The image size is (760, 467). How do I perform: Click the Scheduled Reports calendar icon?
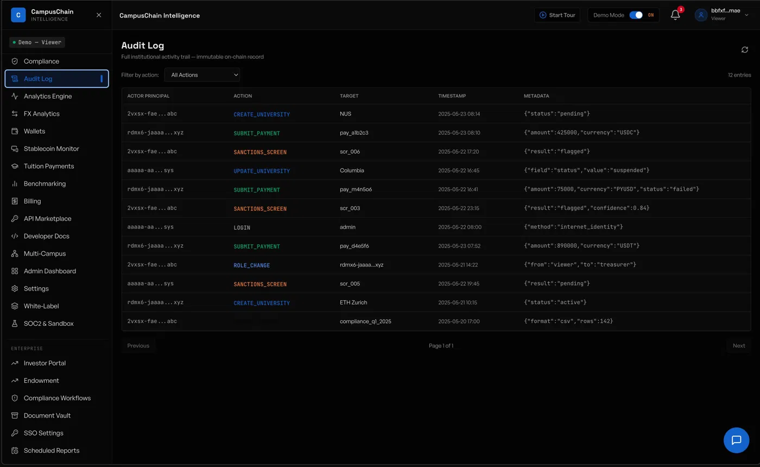click(x=15, y=451)
